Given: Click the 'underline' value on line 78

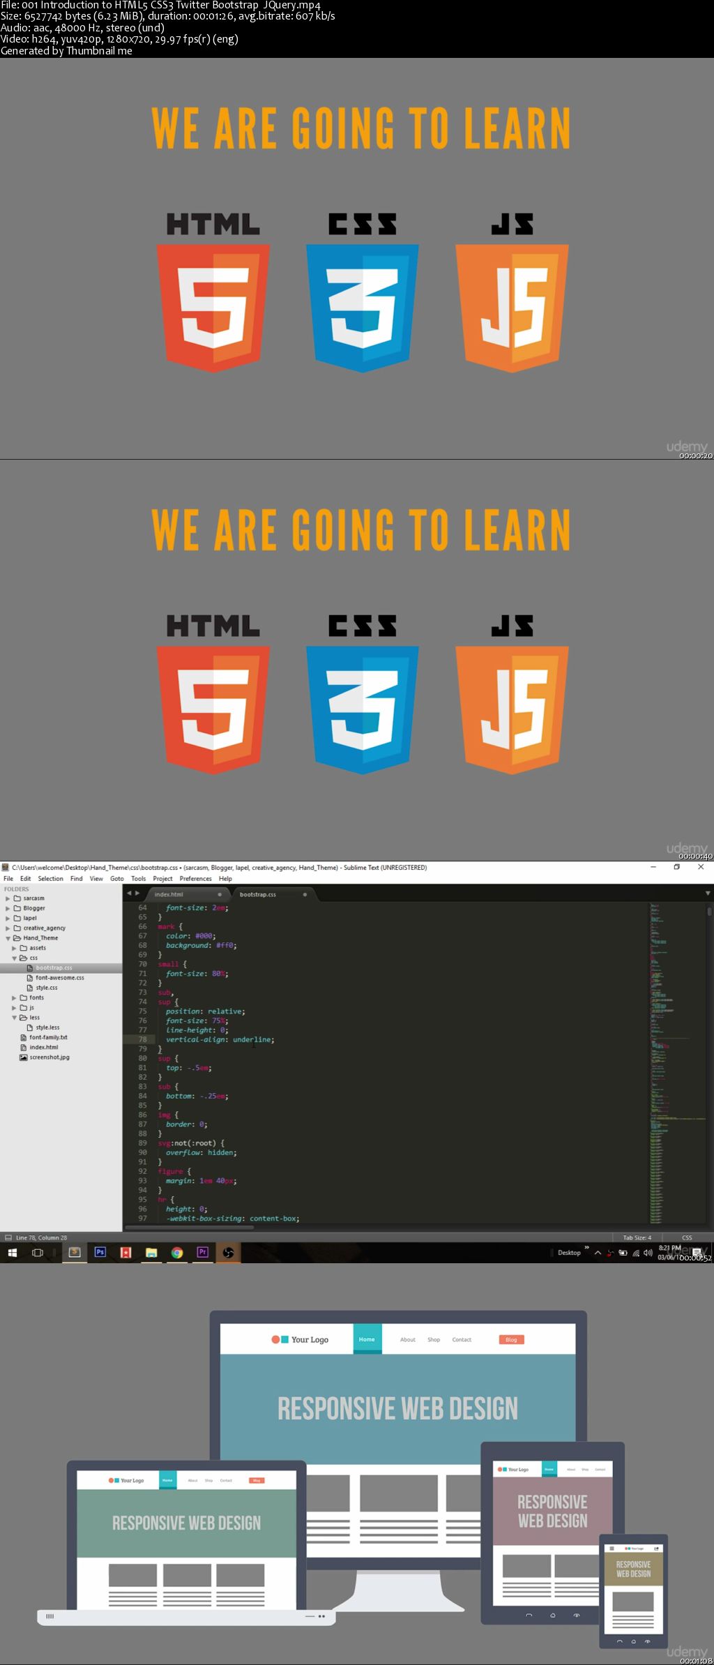Looking at the screenshot, I should (252, 1039).
